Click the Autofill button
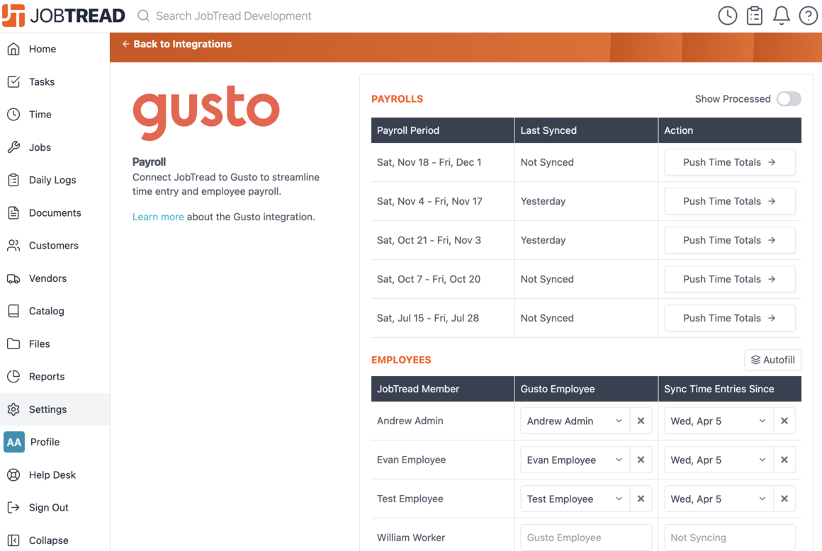The height and width of the screenshot is (551, 822). 772,360
